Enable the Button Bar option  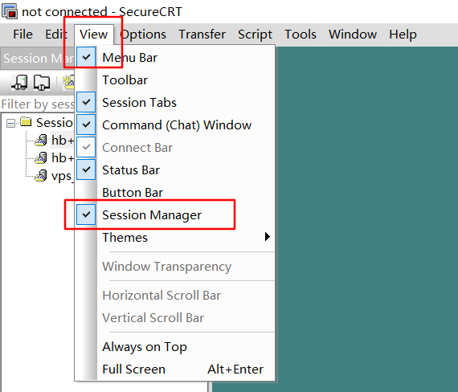(x=174, y=193)
